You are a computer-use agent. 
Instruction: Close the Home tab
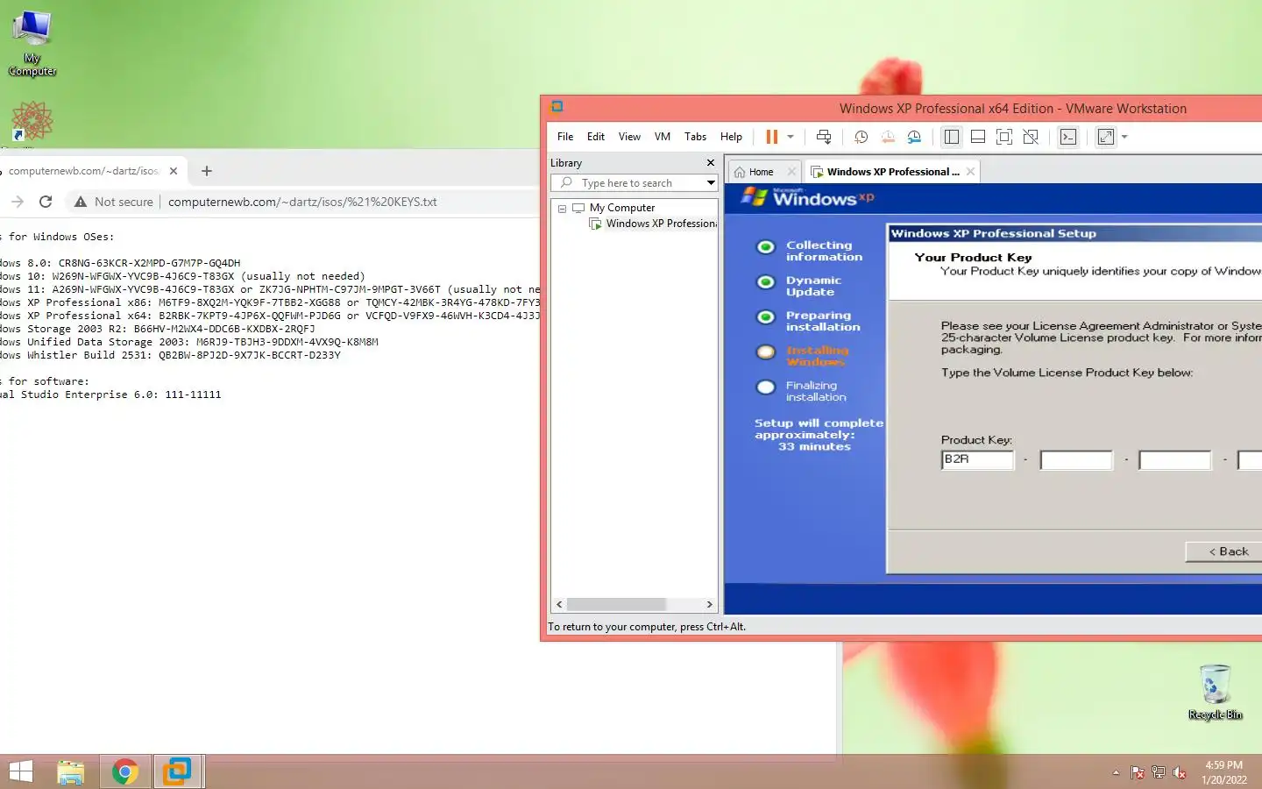point(791,172)
